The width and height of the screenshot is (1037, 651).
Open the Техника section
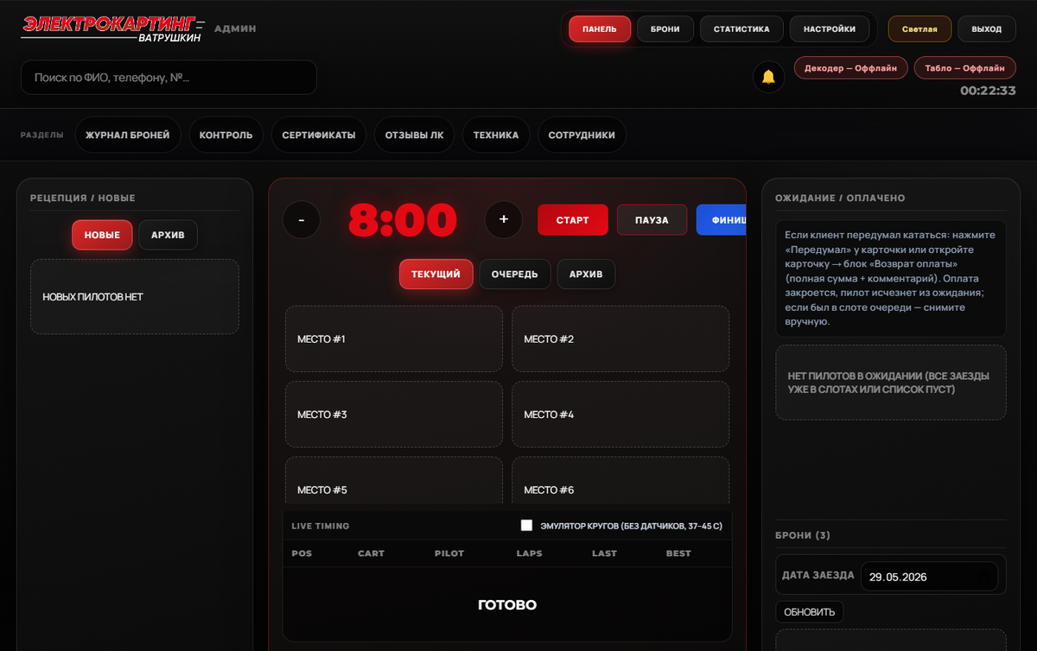click(496, 135)
